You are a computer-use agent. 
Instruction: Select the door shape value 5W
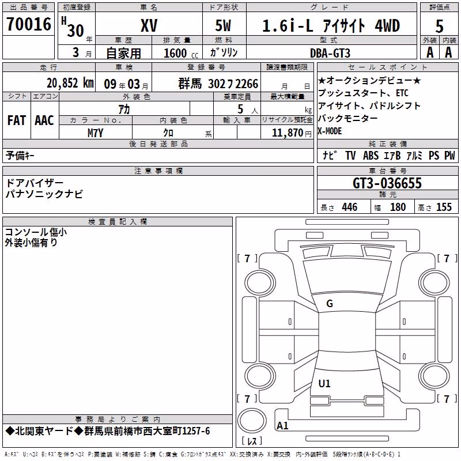point(223,25)
